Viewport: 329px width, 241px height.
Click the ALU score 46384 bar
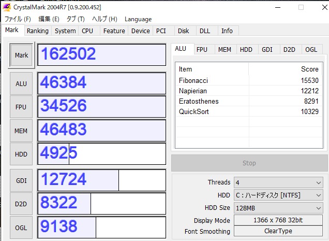[102, 83]
